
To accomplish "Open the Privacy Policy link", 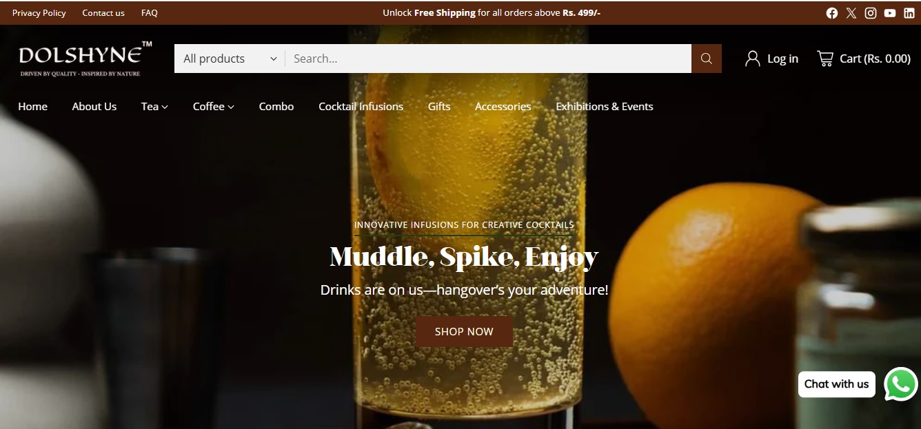I will pyautogui.click(x=39, y=12).
